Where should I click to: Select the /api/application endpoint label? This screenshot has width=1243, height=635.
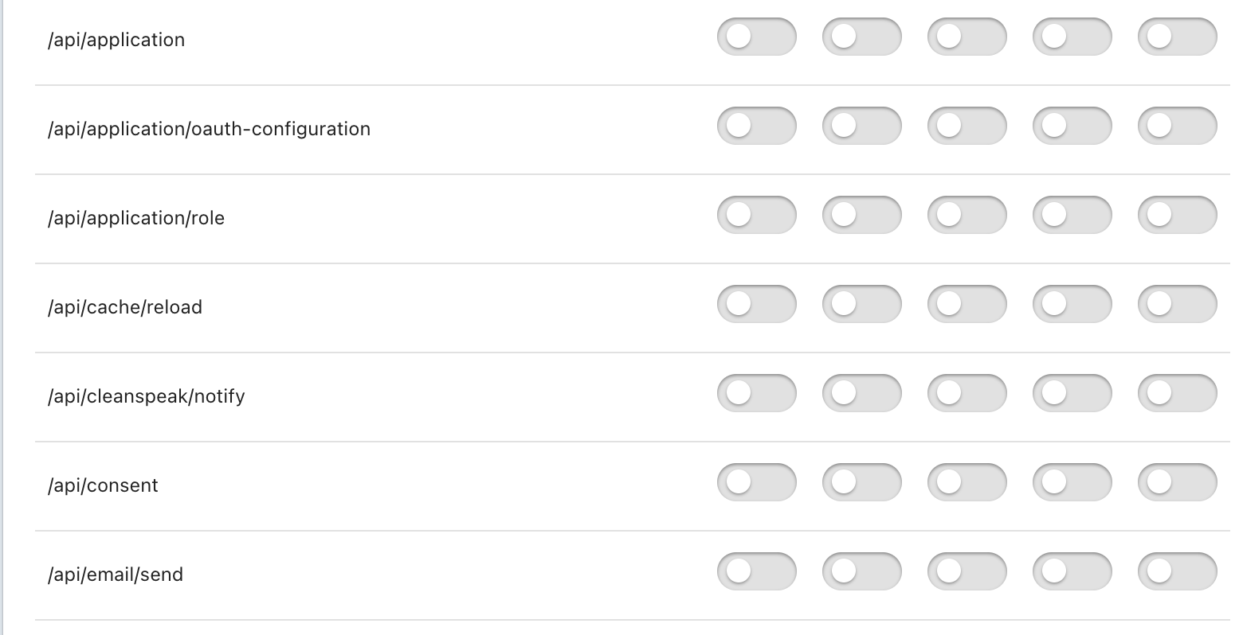pyautogui.click(x=117, y=39)
